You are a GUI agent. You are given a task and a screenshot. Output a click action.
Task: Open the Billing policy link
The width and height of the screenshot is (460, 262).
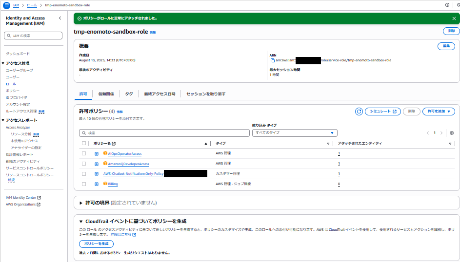(113, 184)
